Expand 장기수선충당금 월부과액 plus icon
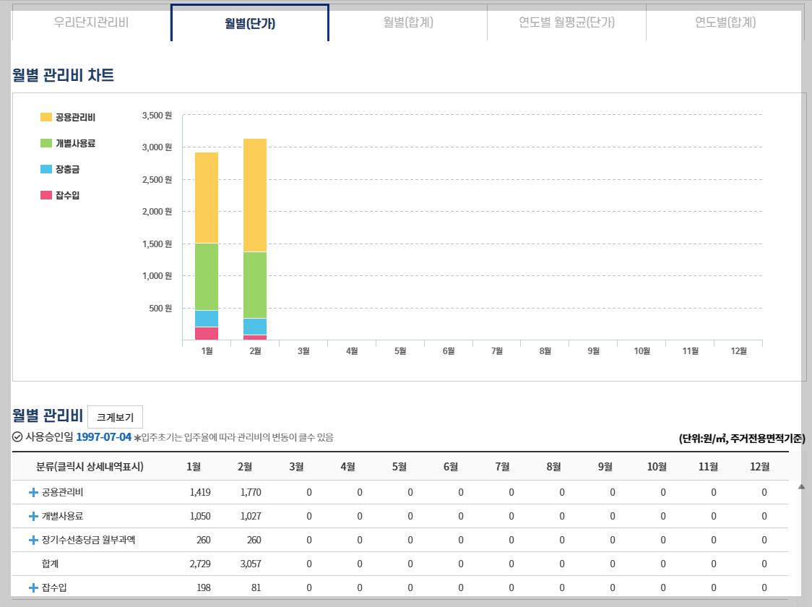The image size is (812, 607). pos(33,541)
